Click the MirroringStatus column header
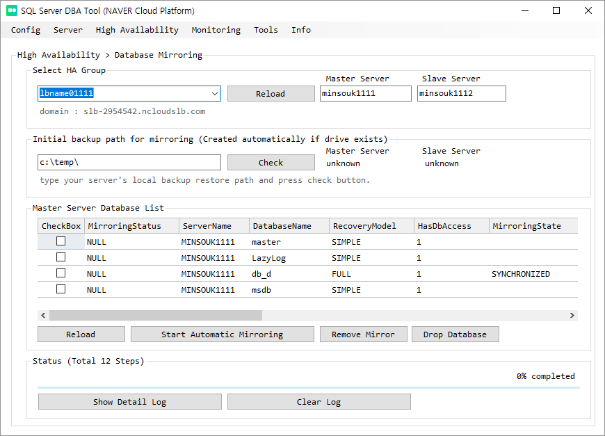This screenshot has width=605, height=436. pos(132,226)
